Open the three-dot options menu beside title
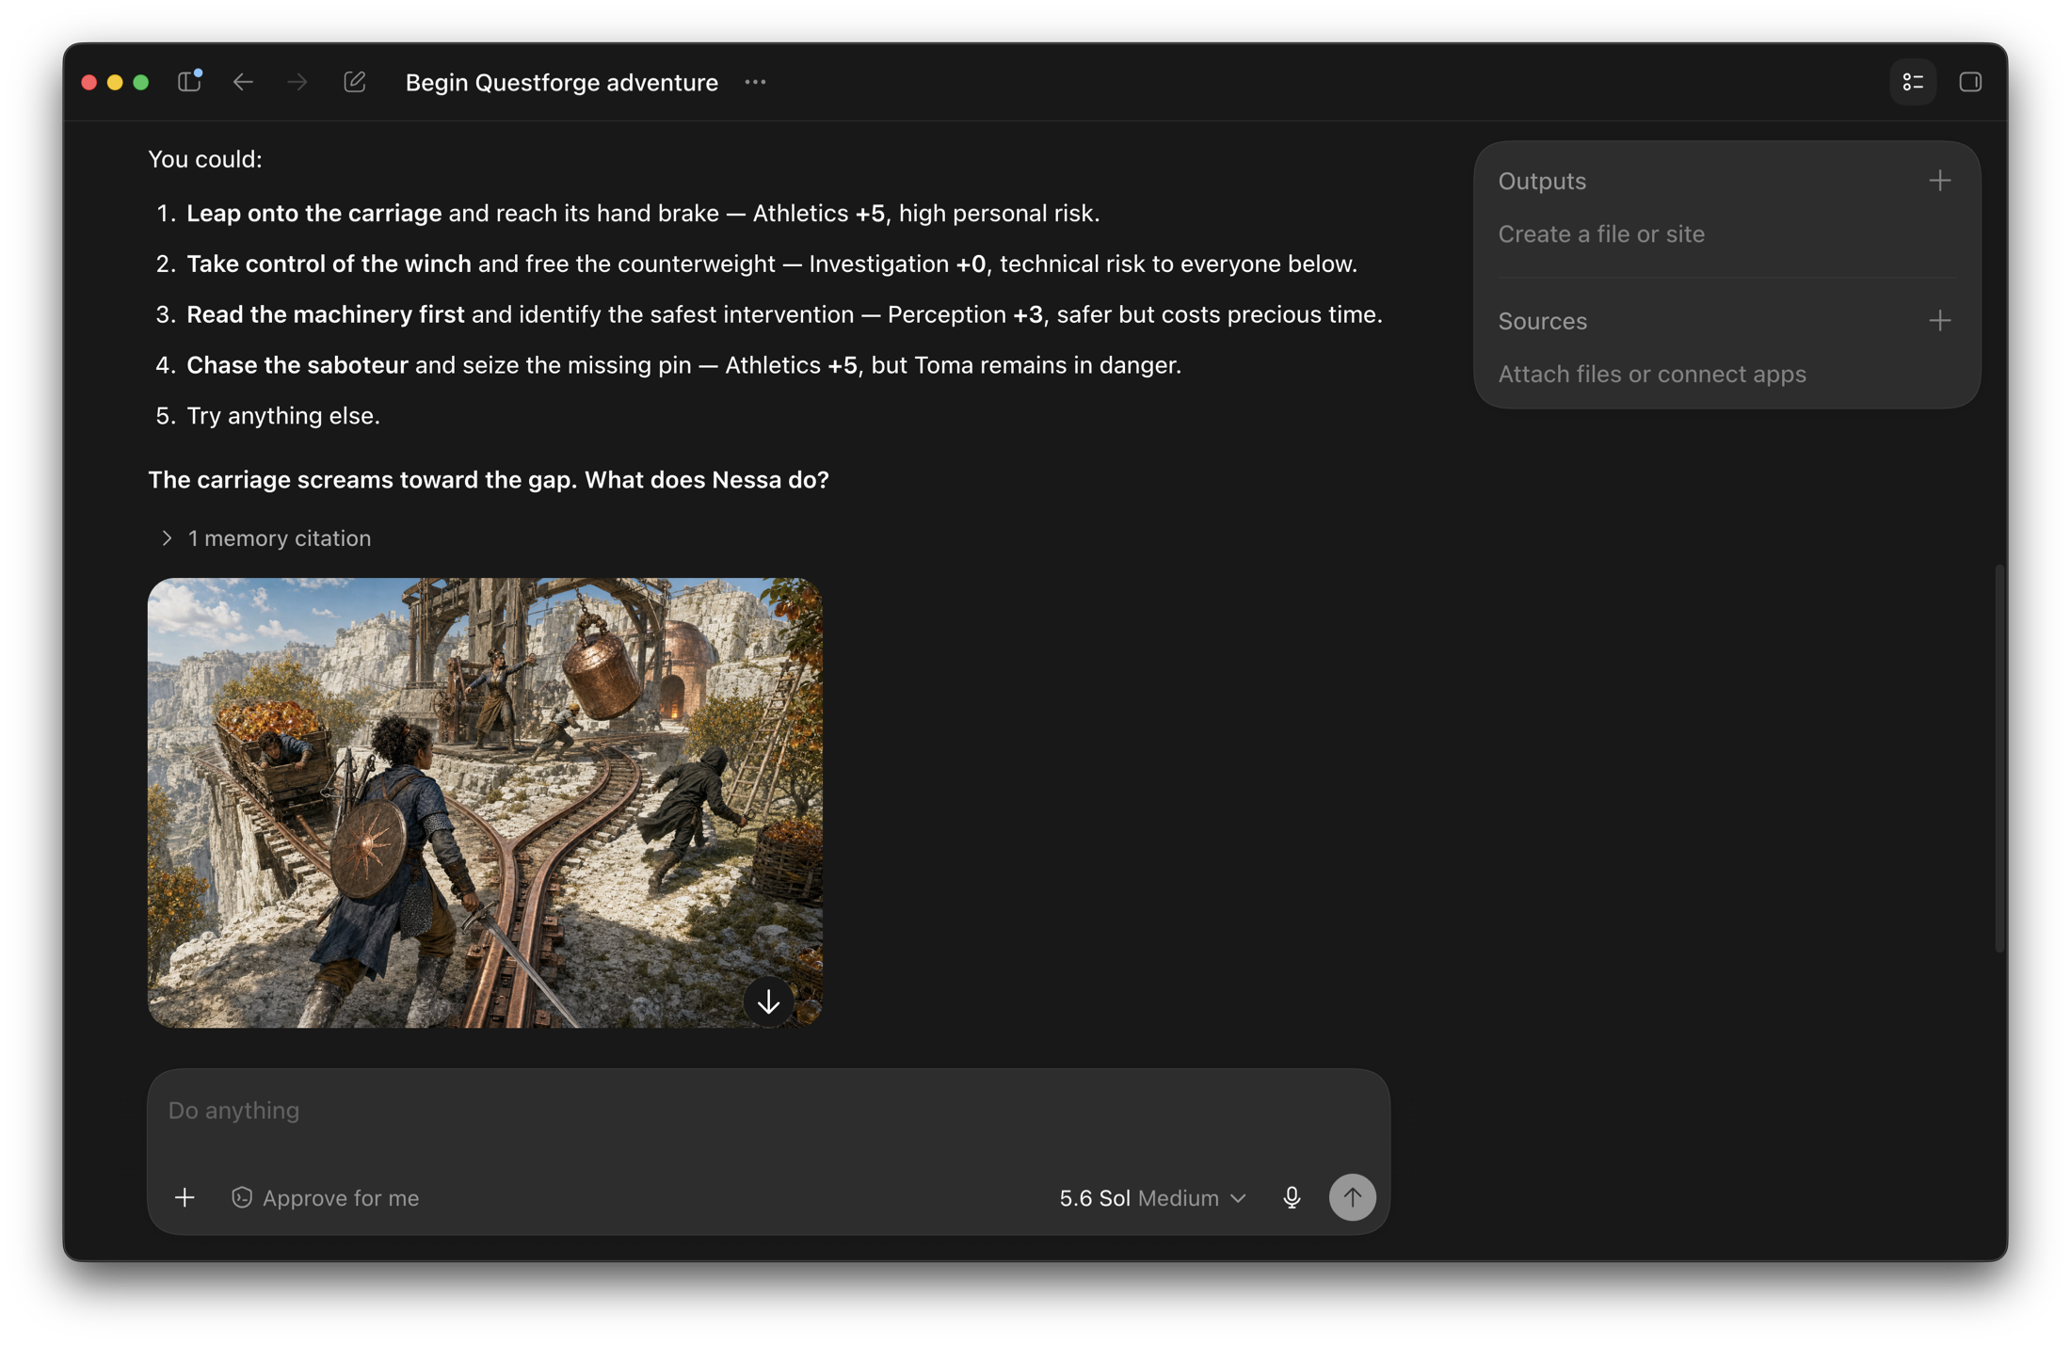This screenshot has width=2071, height=1345. coord(755,82)
